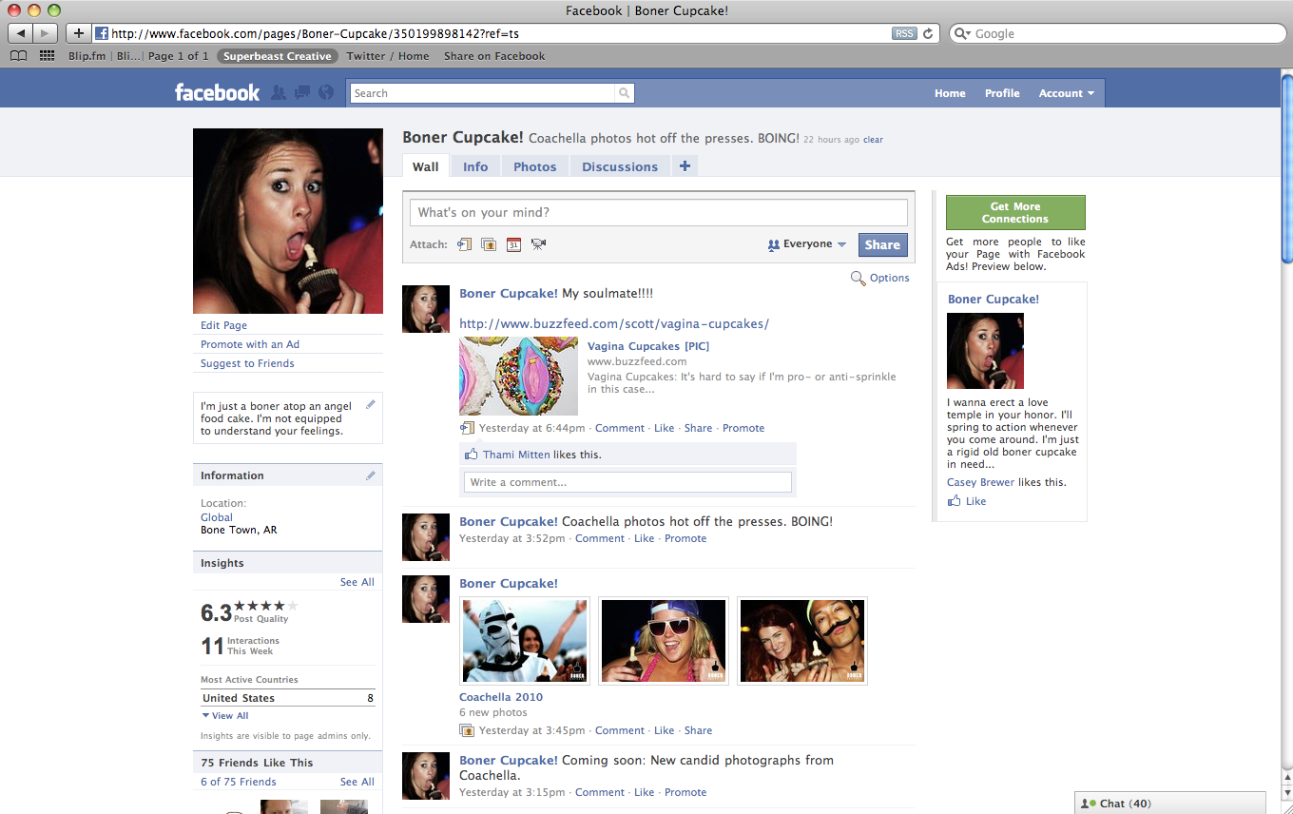Click the add bookmark plus button
The image size is (1293, 814).
pyautogui.click(x=78, y=33)
